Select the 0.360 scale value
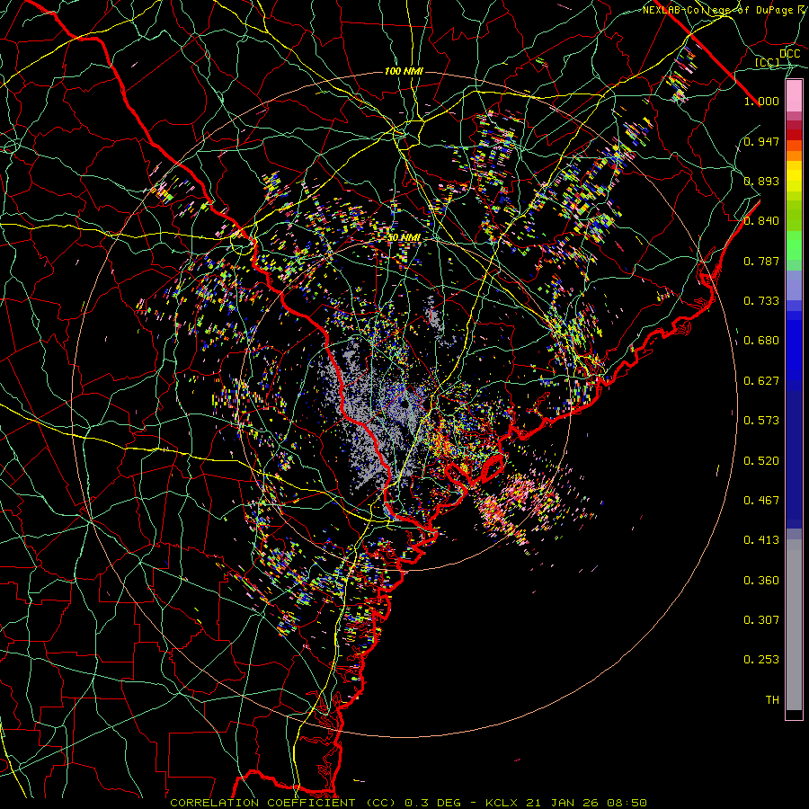Viewport: 809px width, 809px height. (761, 581)
